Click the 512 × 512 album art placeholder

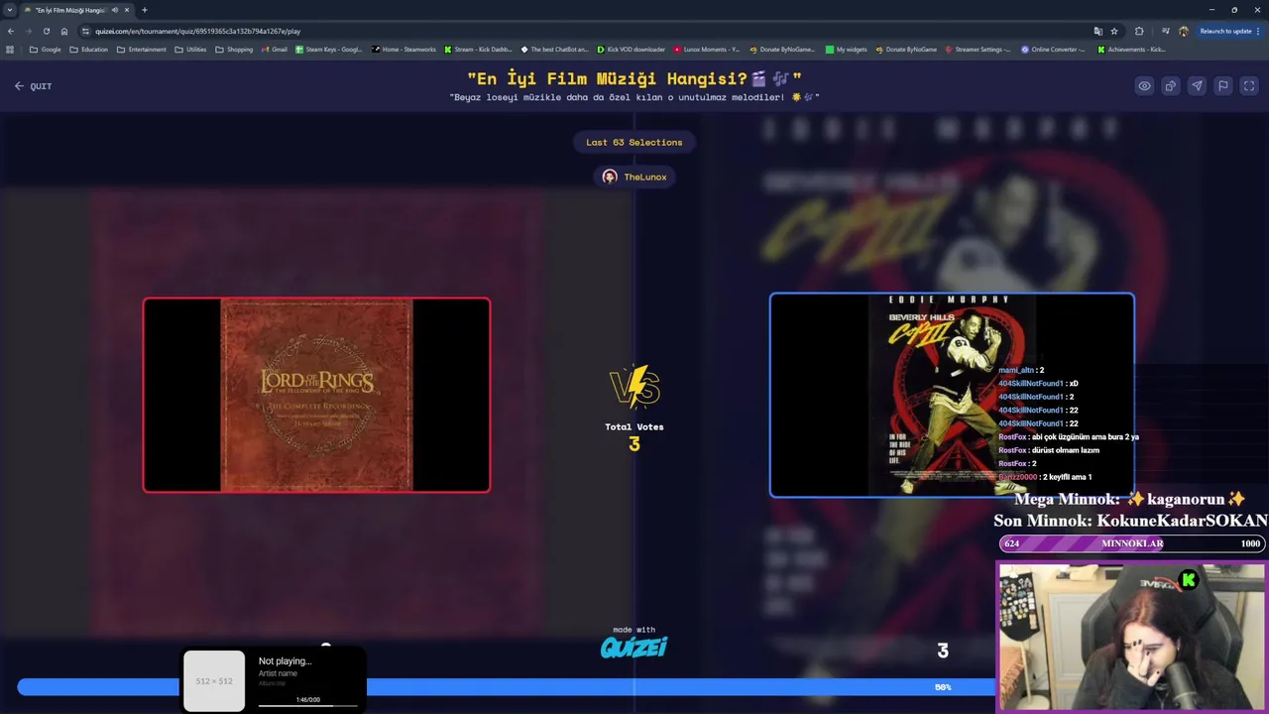pos(214,681)
